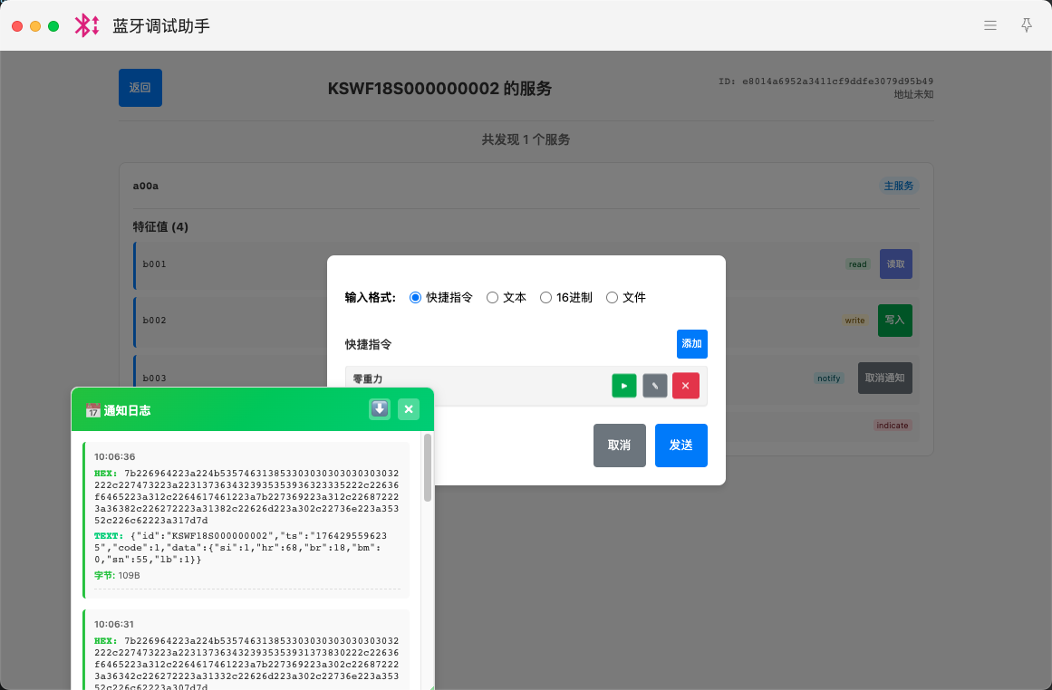
Task: Close the 通知日志 panel
Action: [x=409, y=409]
